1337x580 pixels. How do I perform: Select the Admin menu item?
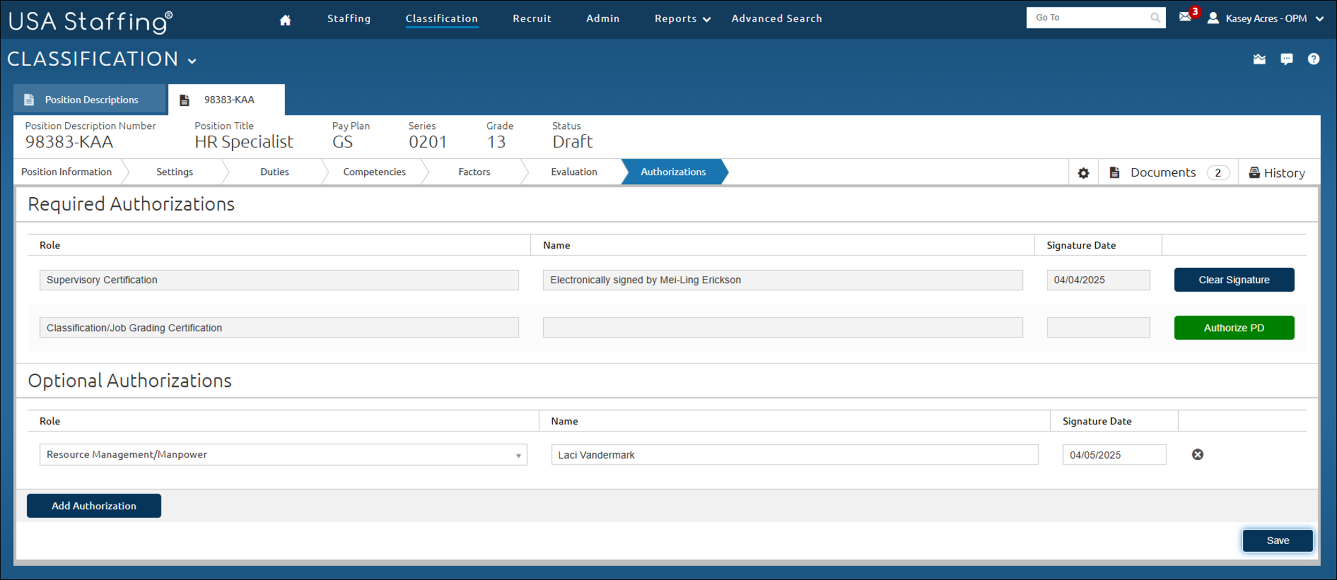point(602,18)
